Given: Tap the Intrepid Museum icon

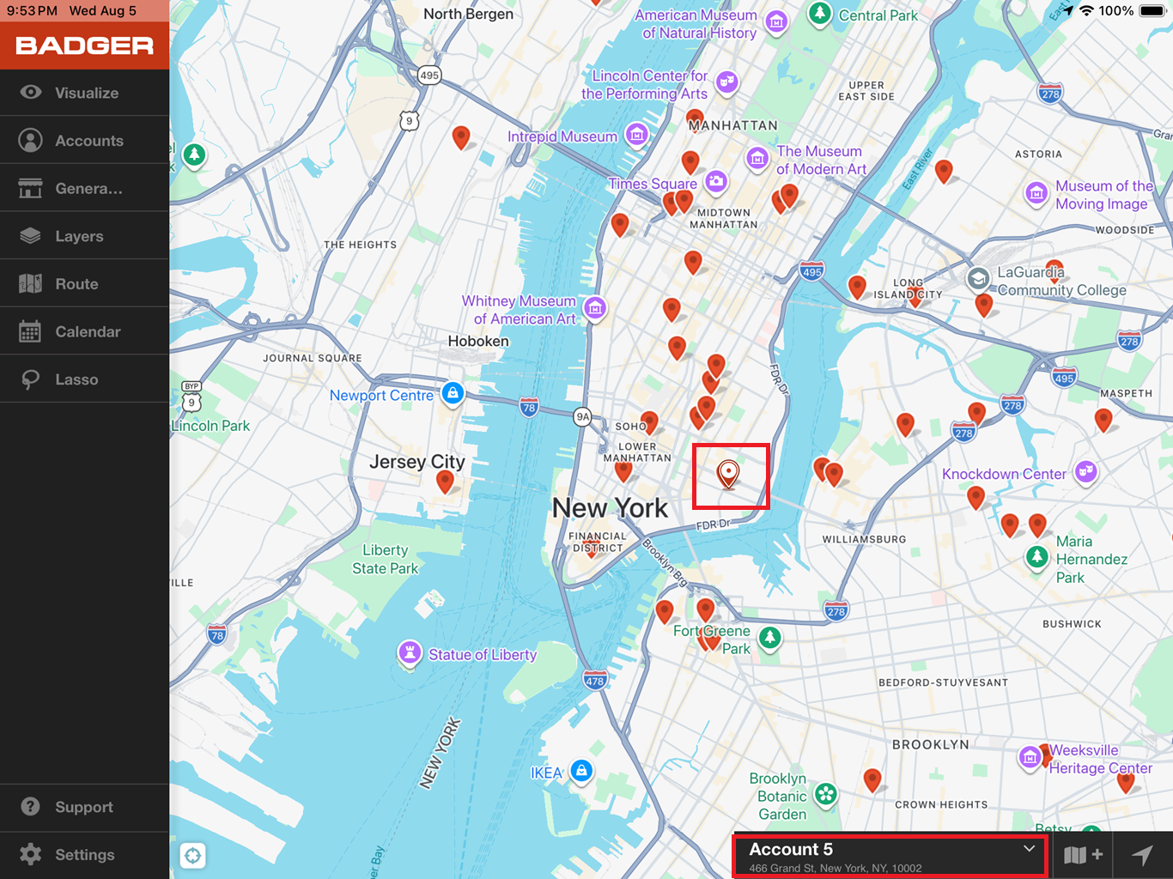Looking at the screenshot, I should tap(636, 135).
